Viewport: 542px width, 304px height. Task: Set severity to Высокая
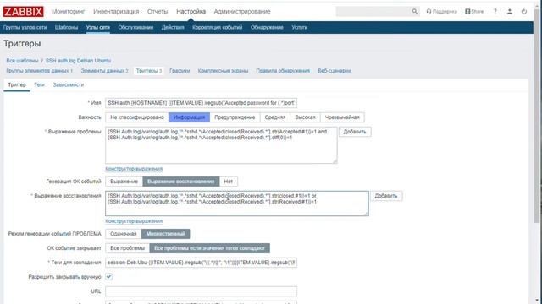[305, 117]
